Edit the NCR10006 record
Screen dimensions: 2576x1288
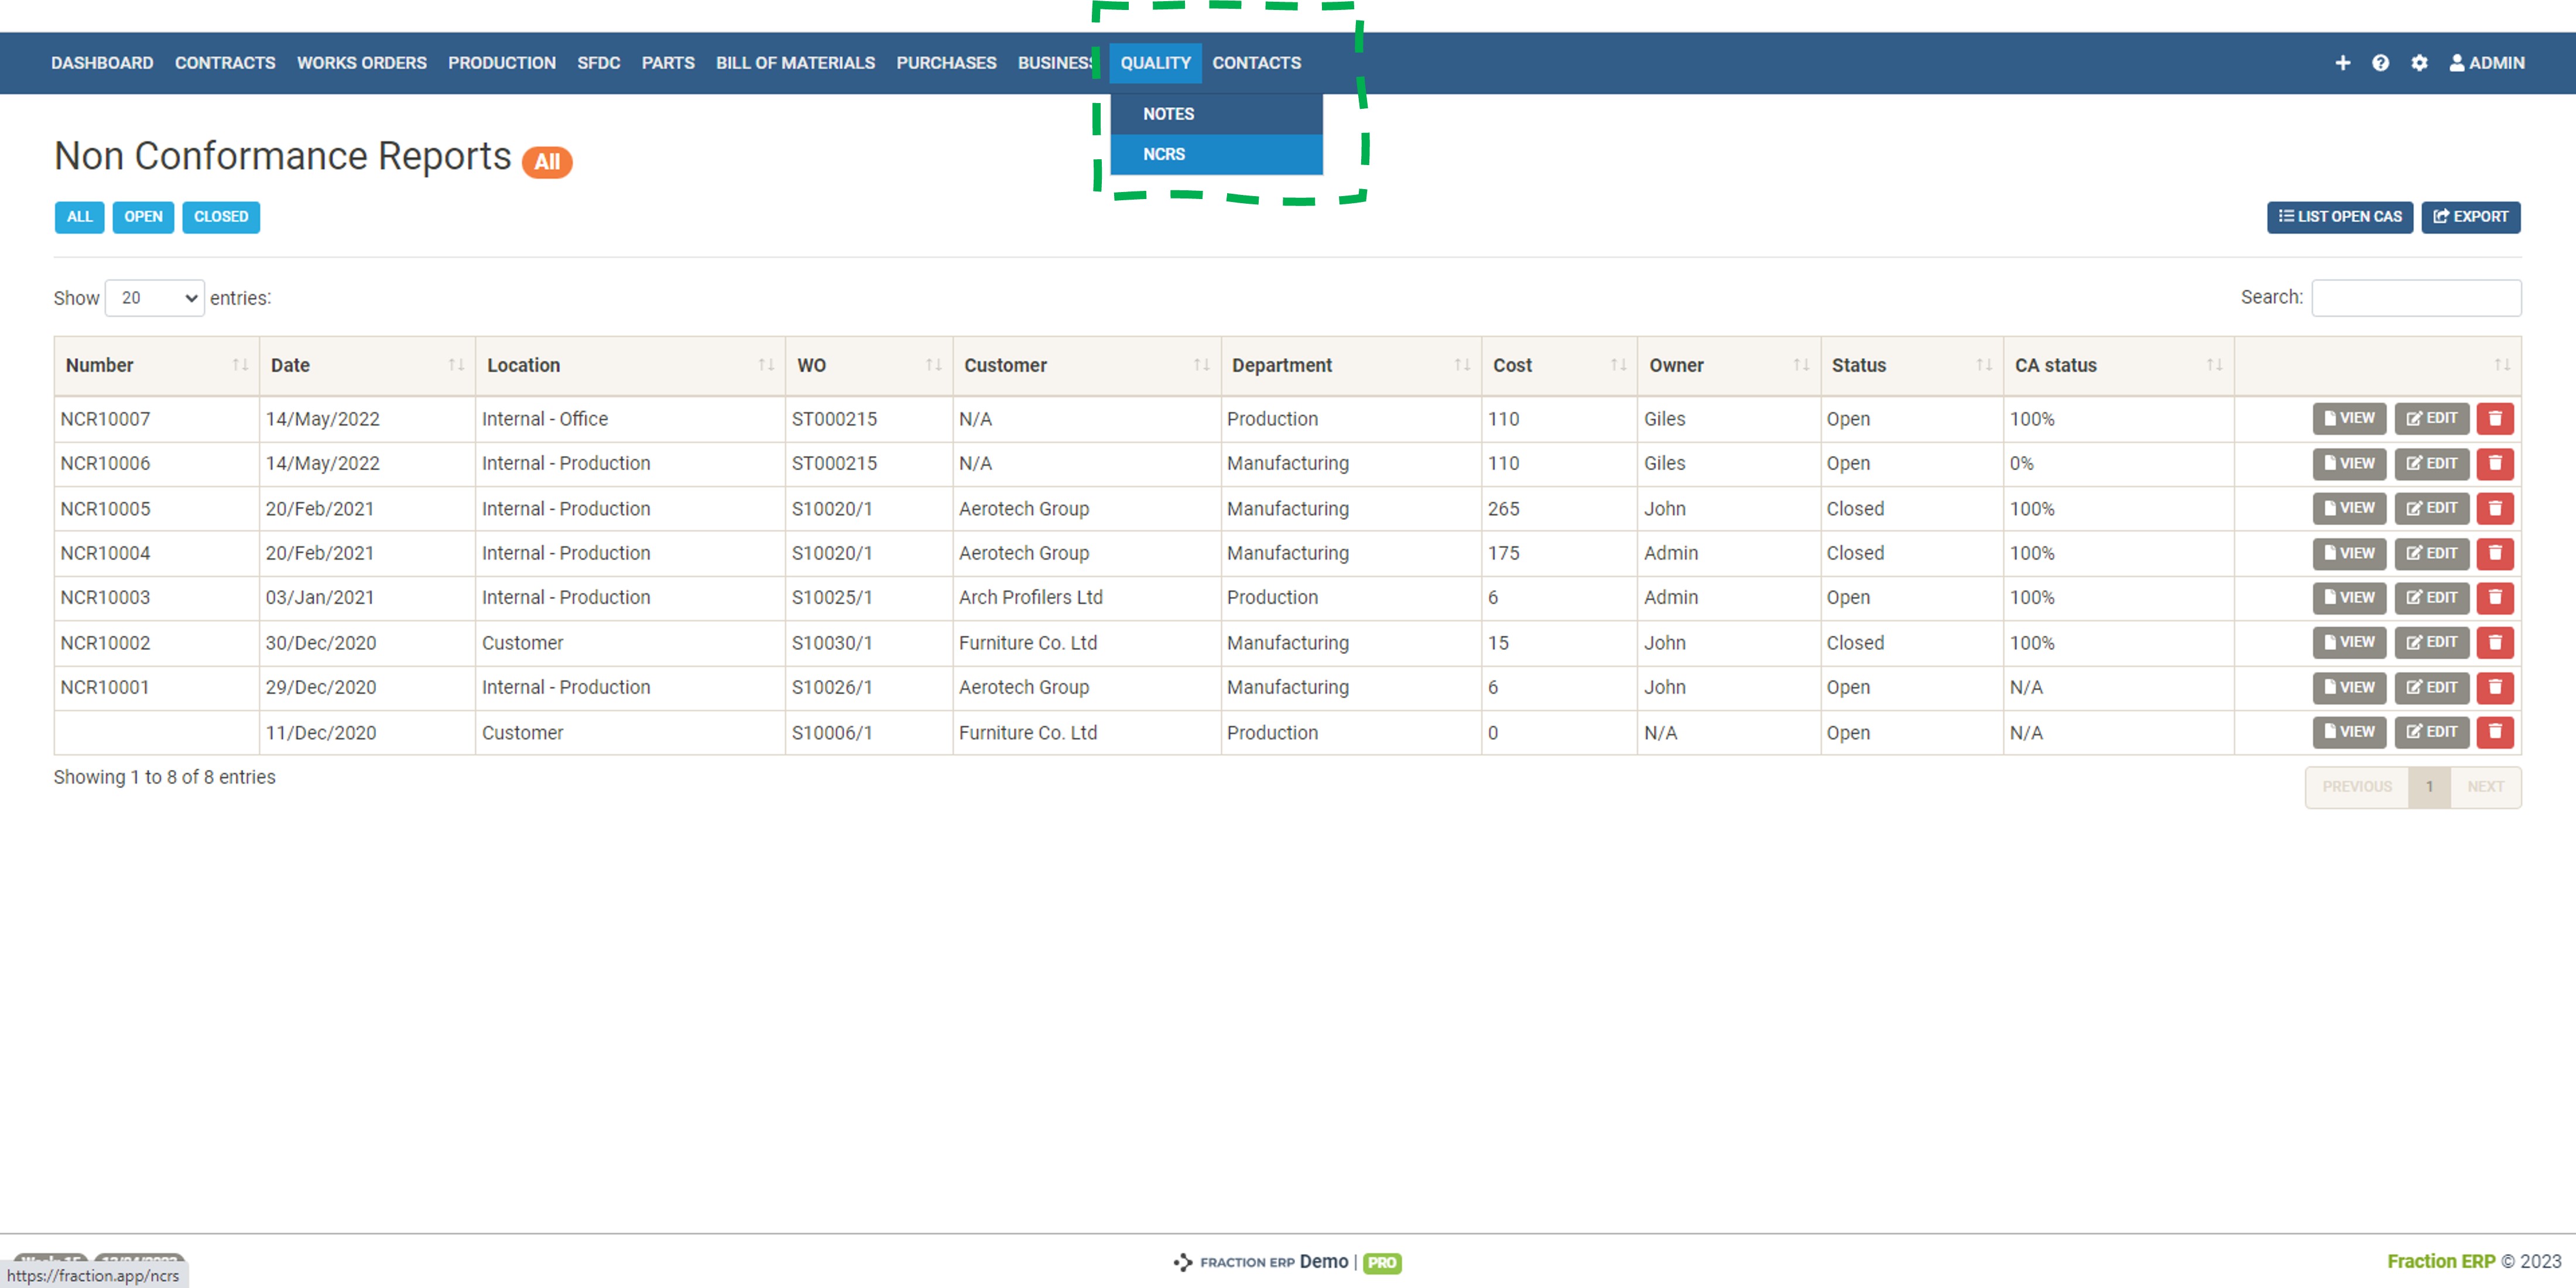[2432, 463]
